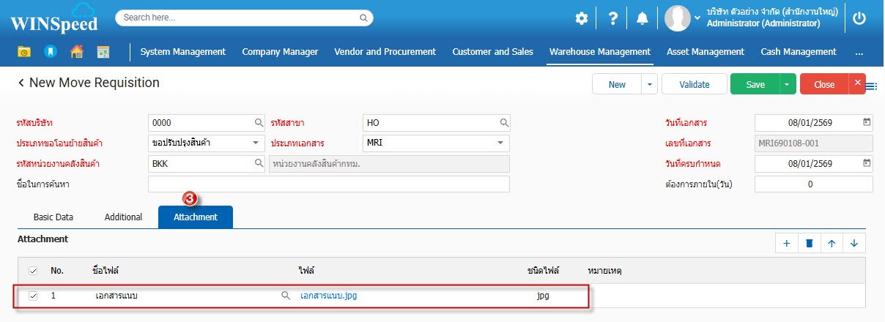Image resolution: width=885 pixels, height=322 pixels.
Task: Expand the Save button dropdown arrow
Action: coord(787,84)
